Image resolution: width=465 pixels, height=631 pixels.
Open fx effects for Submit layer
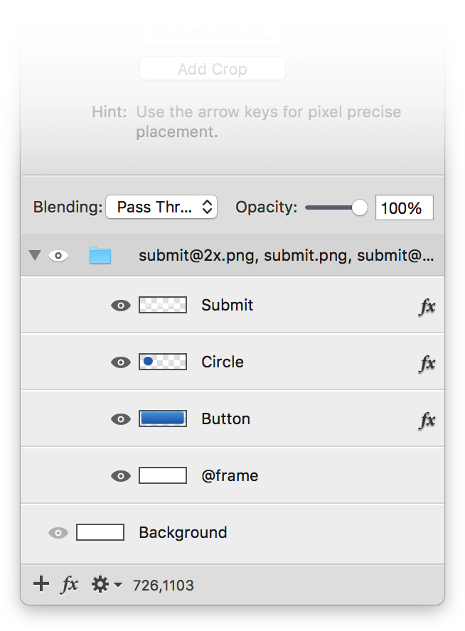(427, 307)
